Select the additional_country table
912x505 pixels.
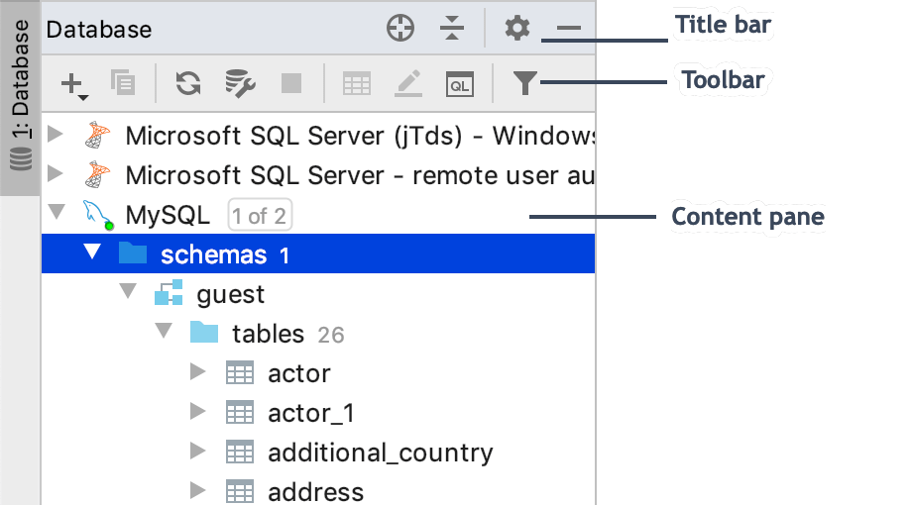[x=380, y=453]
